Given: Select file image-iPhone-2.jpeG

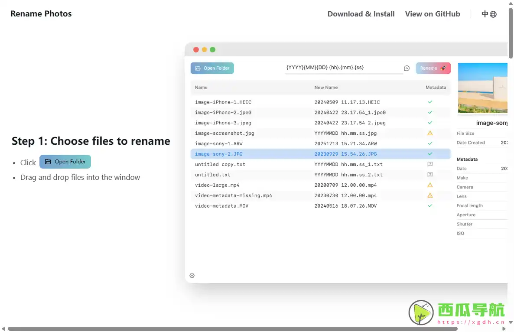Looking at the screenshot, I should point(223,112).
